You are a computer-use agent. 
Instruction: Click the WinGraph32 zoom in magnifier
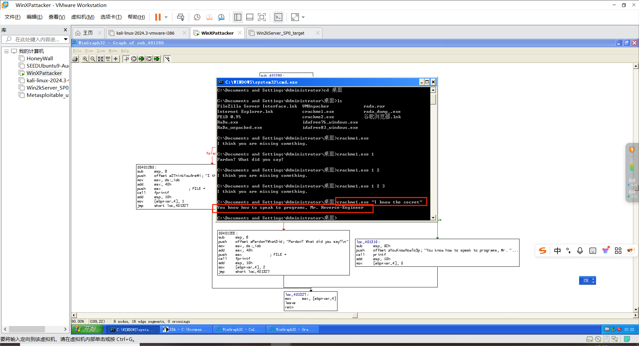pyautogui.click(x=85, y=59)
